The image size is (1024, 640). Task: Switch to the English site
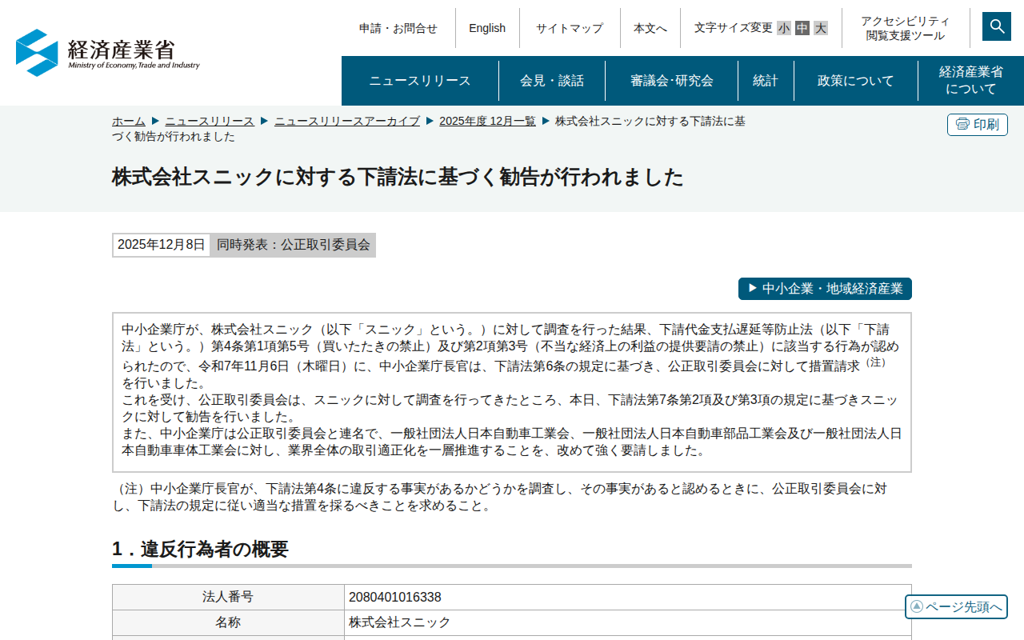coord(487,28)
